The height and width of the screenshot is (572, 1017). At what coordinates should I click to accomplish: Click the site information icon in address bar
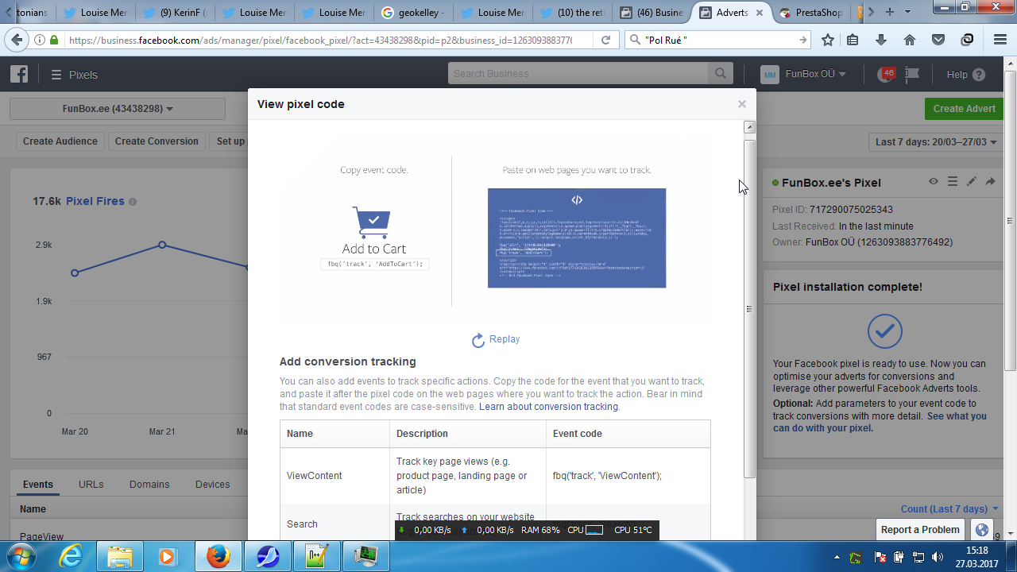40,40
